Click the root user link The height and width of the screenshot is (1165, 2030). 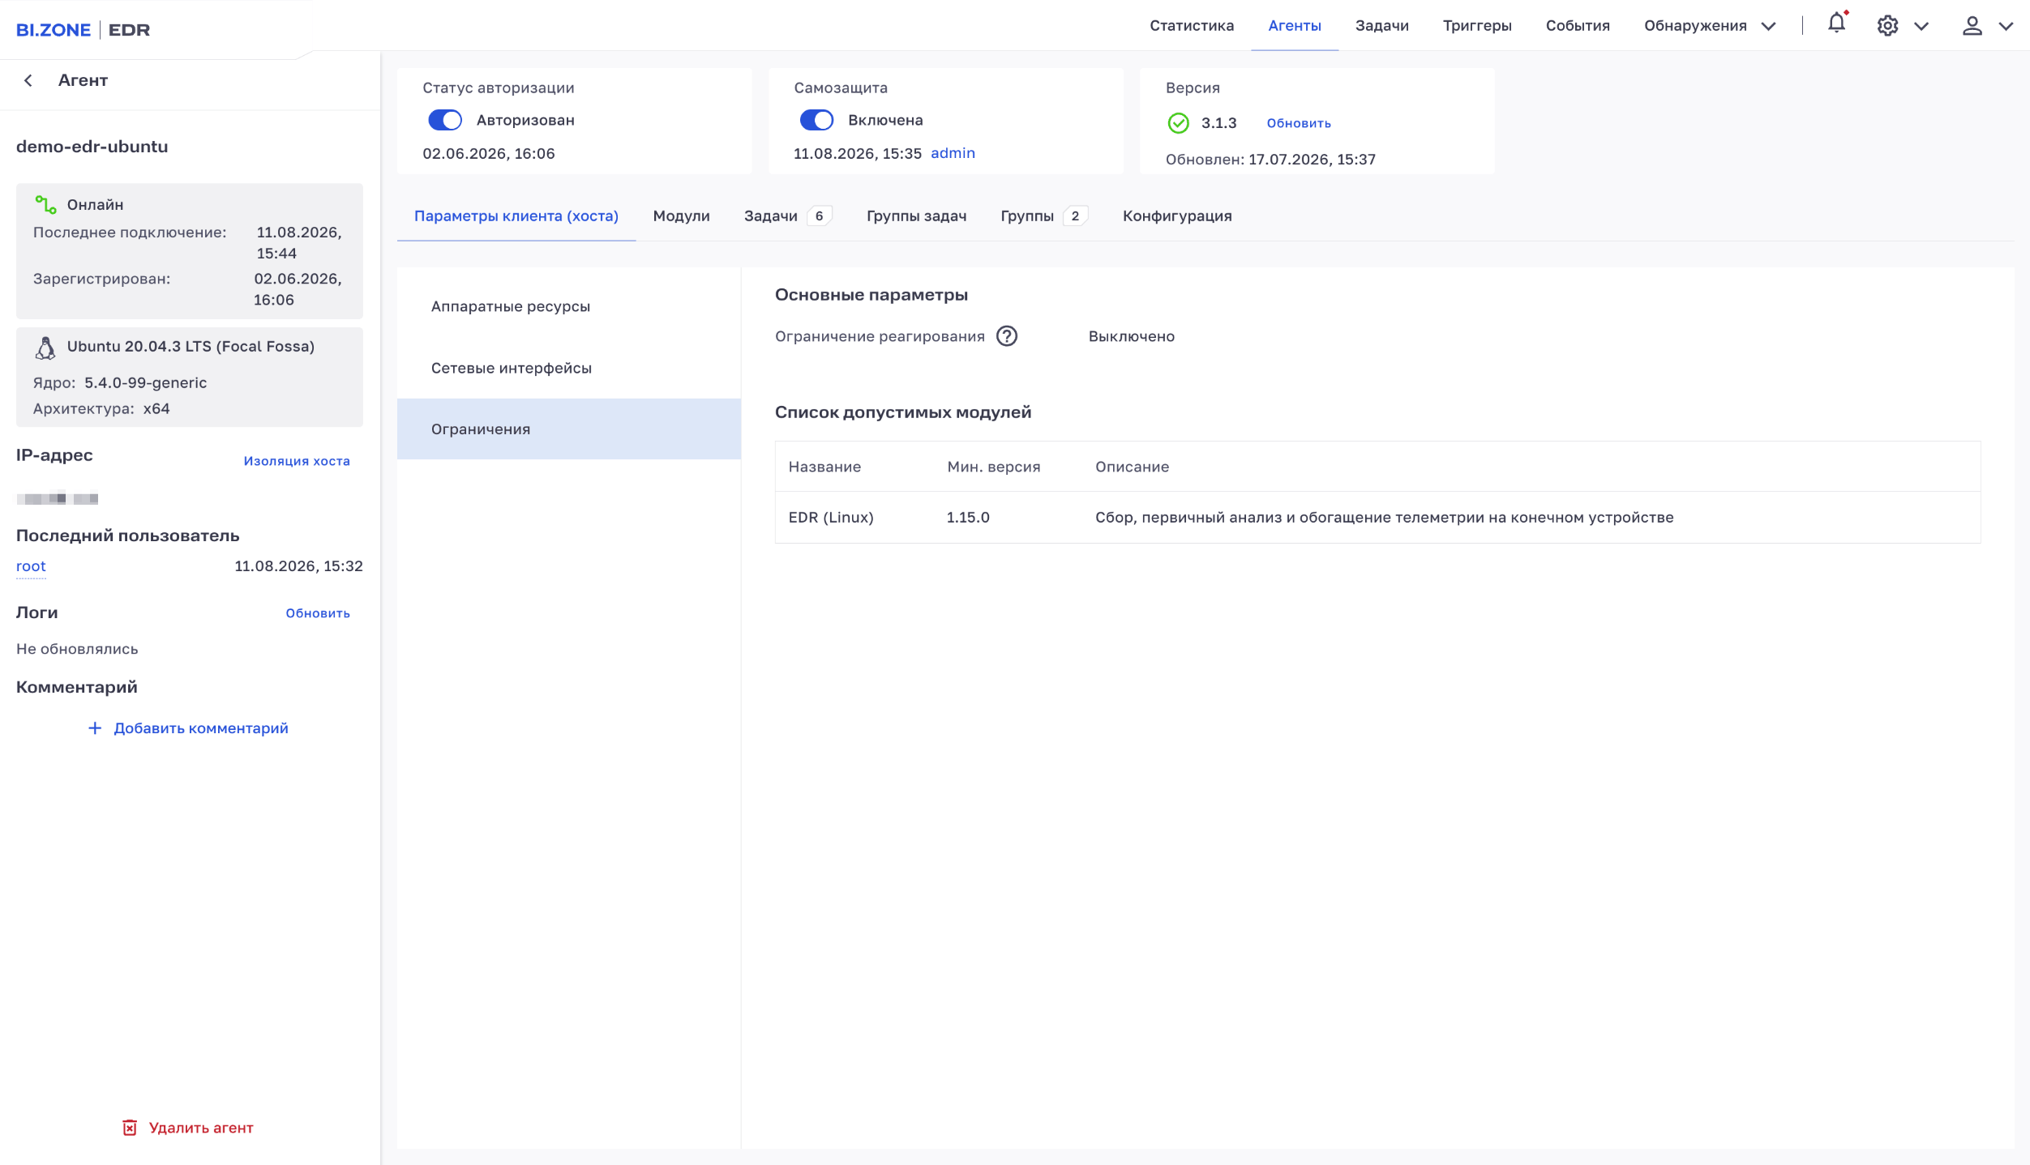pyautogui.click(x=31, y=566)
